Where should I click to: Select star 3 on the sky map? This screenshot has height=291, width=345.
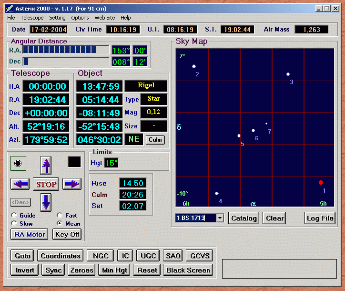[288, 74]
